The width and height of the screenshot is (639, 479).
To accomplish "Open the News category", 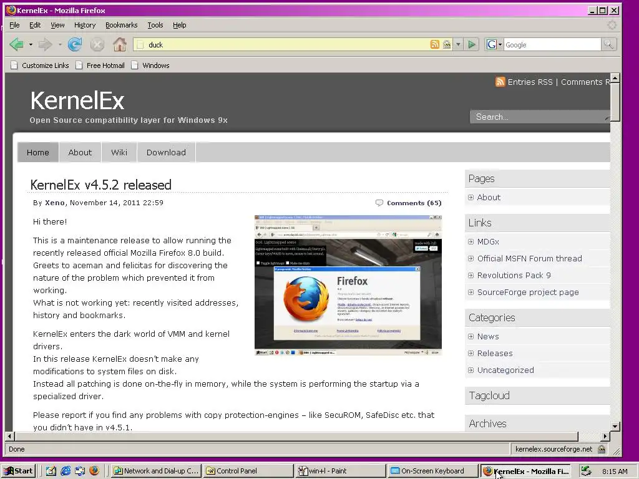I will (x=488, y=336).
